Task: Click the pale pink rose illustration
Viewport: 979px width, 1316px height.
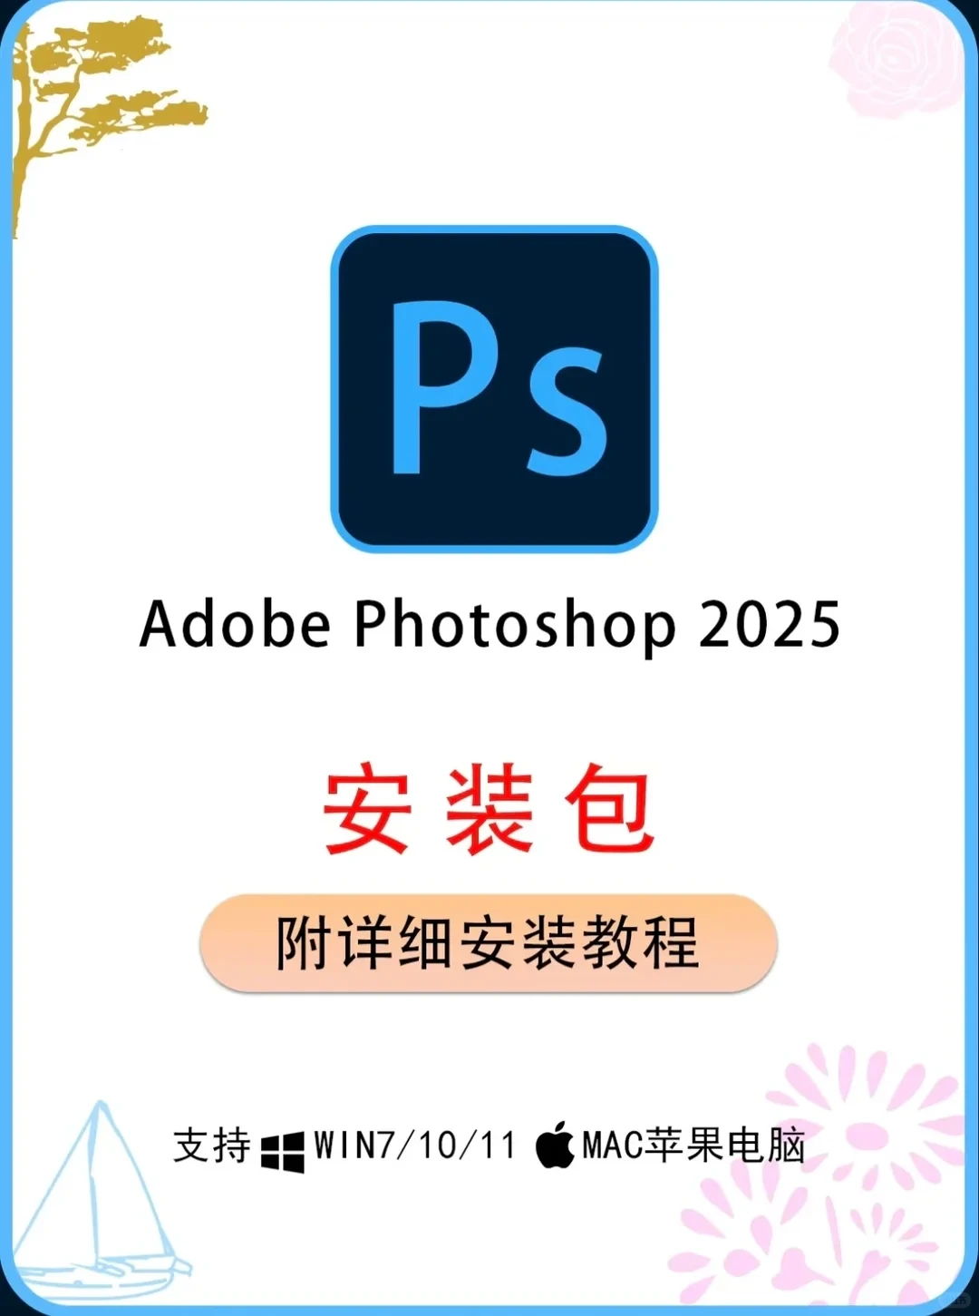Action: pyautogui.click(x=897, y=58)
